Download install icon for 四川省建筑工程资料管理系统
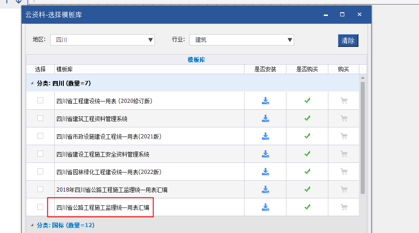 coord(266,118)
